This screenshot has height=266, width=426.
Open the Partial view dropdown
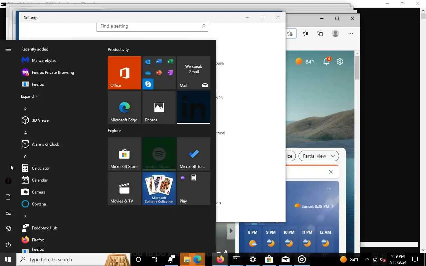point(319,156)
